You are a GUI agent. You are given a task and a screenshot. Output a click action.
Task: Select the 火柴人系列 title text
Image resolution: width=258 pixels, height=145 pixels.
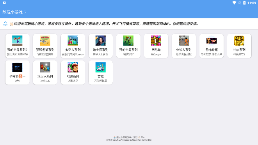point(184,50)
